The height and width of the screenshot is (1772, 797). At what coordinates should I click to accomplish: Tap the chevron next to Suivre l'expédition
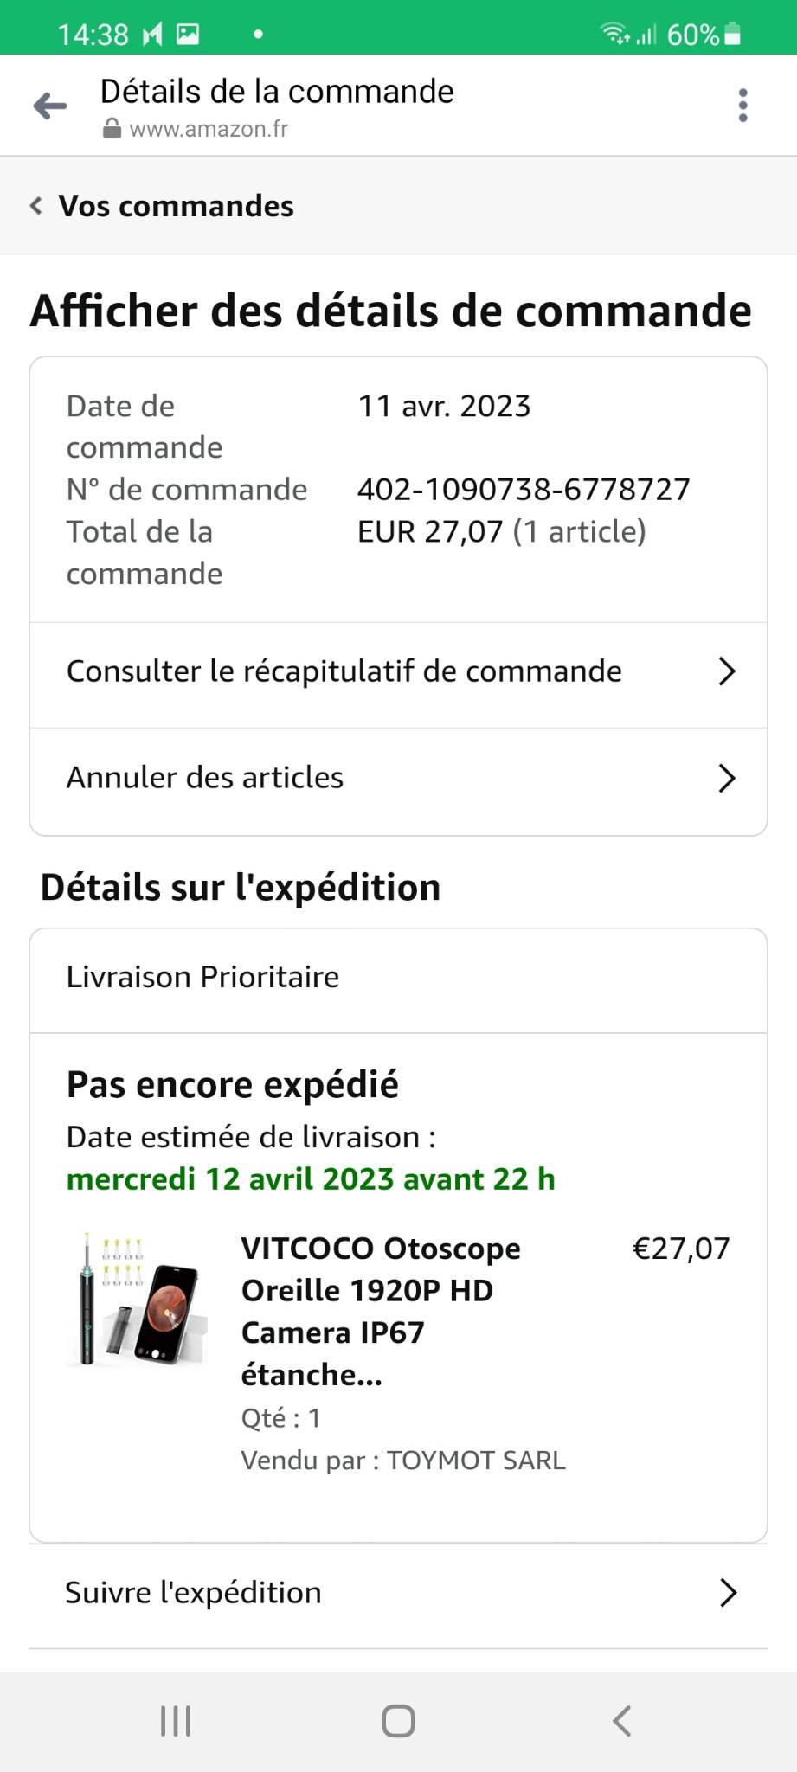pyautogui.click(x=728, y=1592)
